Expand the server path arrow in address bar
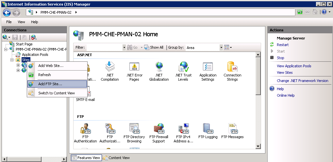This screenshot has width=333, height=162. (x=76, y=12)
